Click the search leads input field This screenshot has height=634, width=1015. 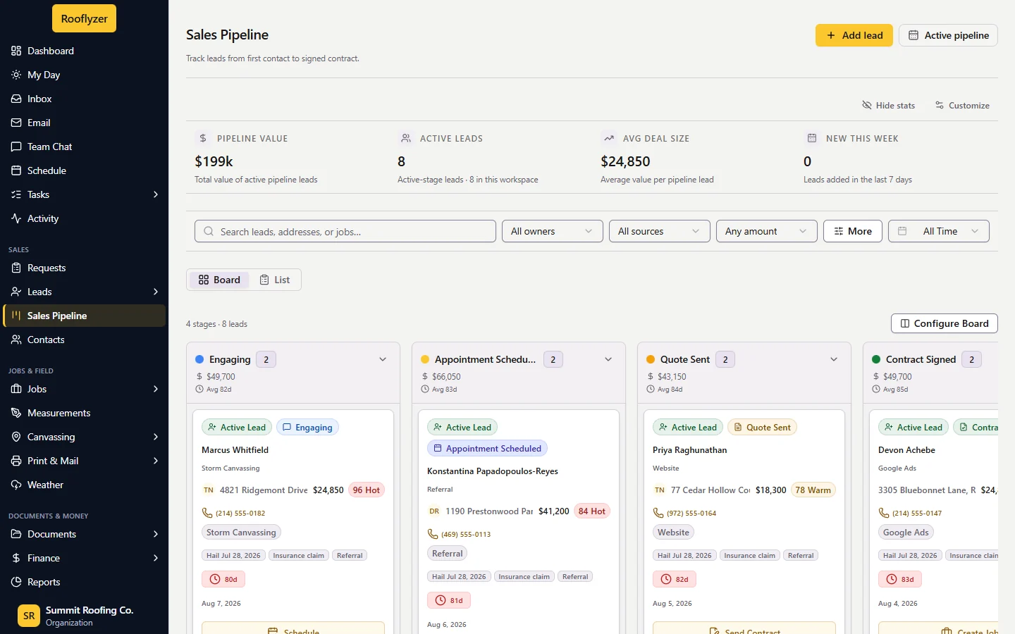pyautogui.click(x=345, y=231)
